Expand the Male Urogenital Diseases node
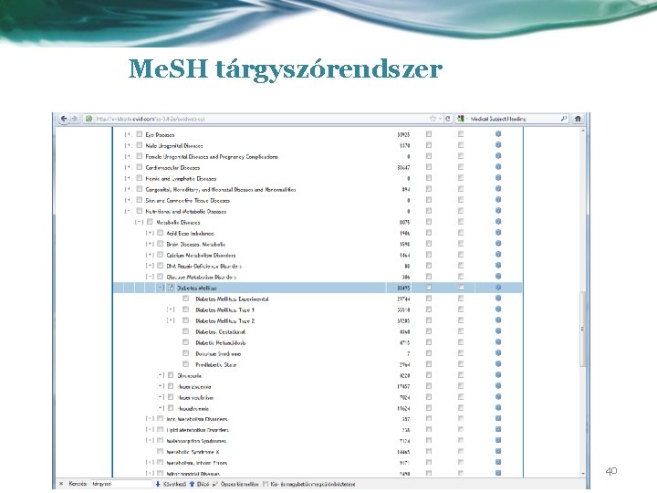The image size is (657, 493). tap(129, 145)
